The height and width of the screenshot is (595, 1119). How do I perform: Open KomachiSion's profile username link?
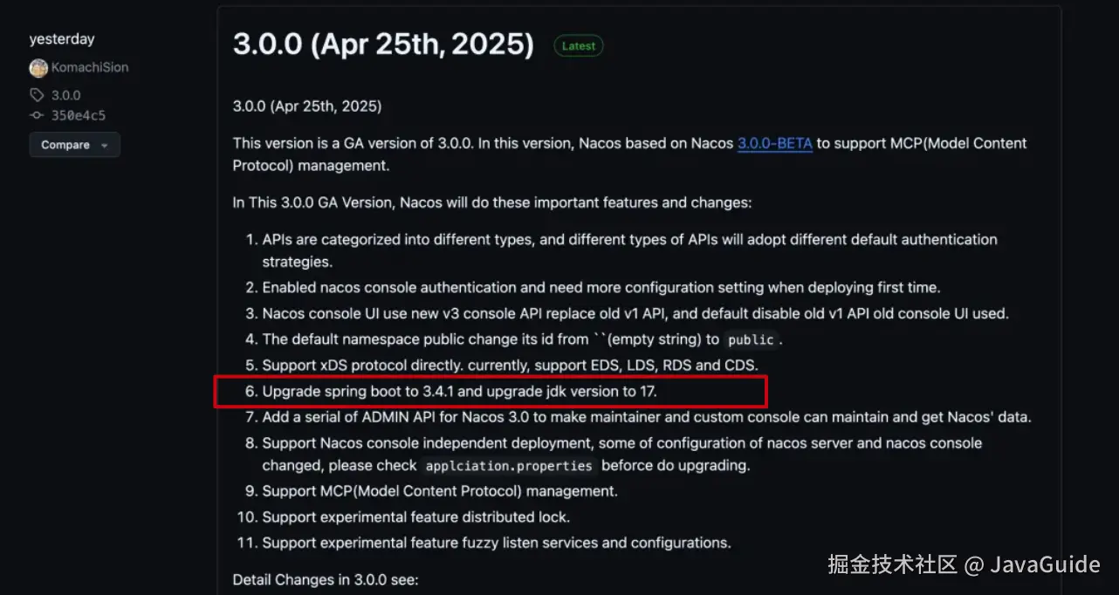point(89,68)
